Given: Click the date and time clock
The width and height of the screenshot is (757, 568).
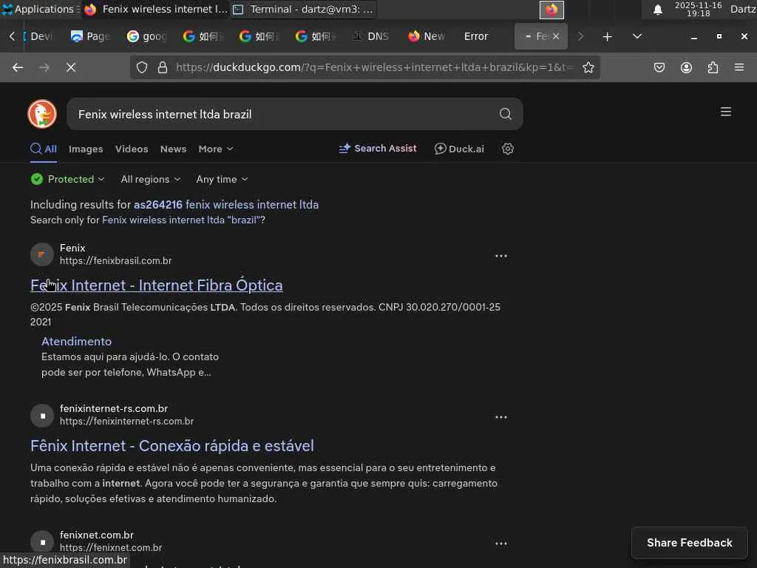Looking at the screenshot, I should click(698, 9).
